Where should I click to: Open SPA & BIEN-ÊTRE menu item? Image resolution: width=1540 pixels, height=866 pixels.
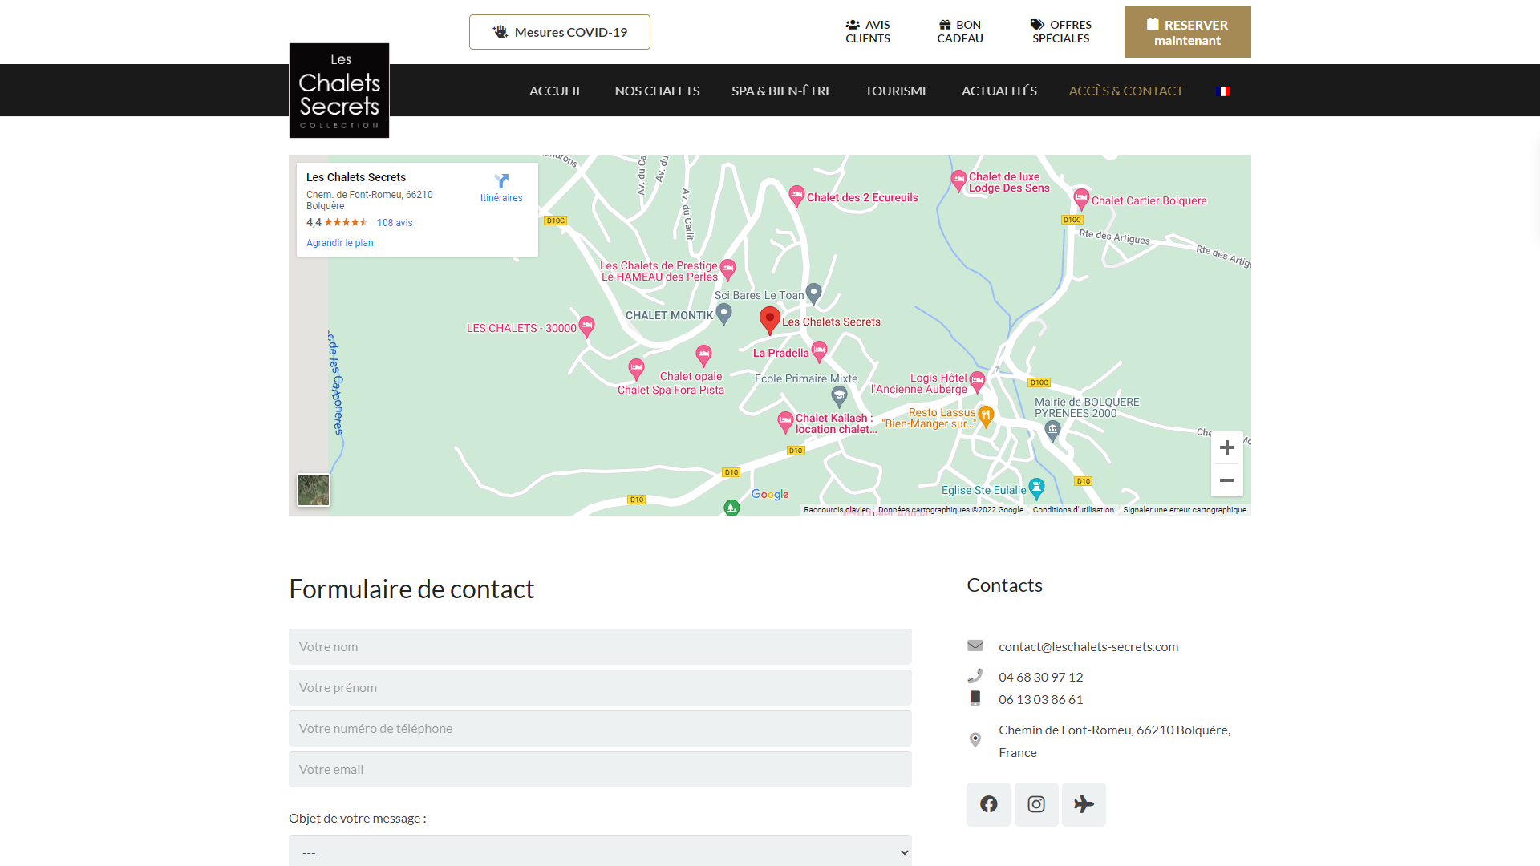(782, 91)
